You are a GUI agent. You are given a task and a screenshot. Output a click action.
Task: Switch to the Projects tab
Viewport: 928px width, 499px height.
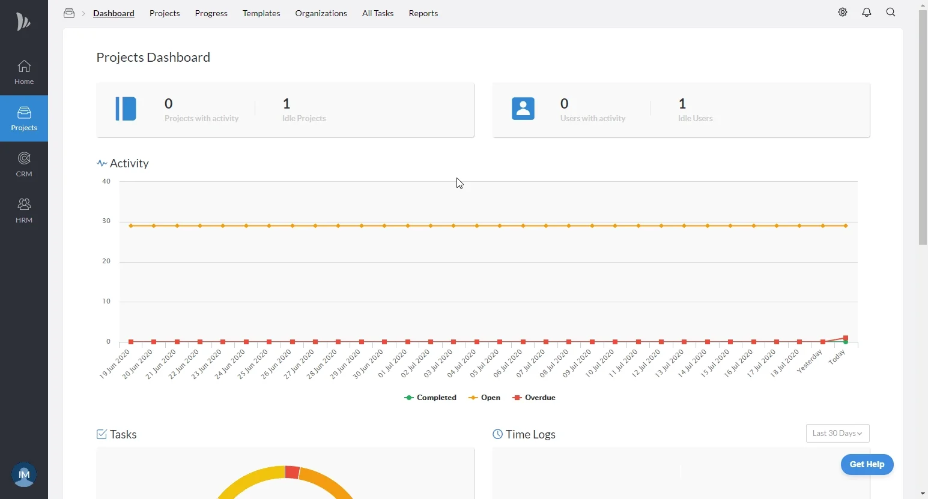tap(165, 13)
